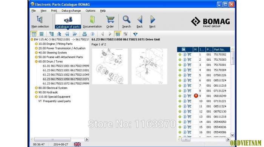Screen dimensions: 264x147
Task: Click the UK flag language icon
Action: 77,144
